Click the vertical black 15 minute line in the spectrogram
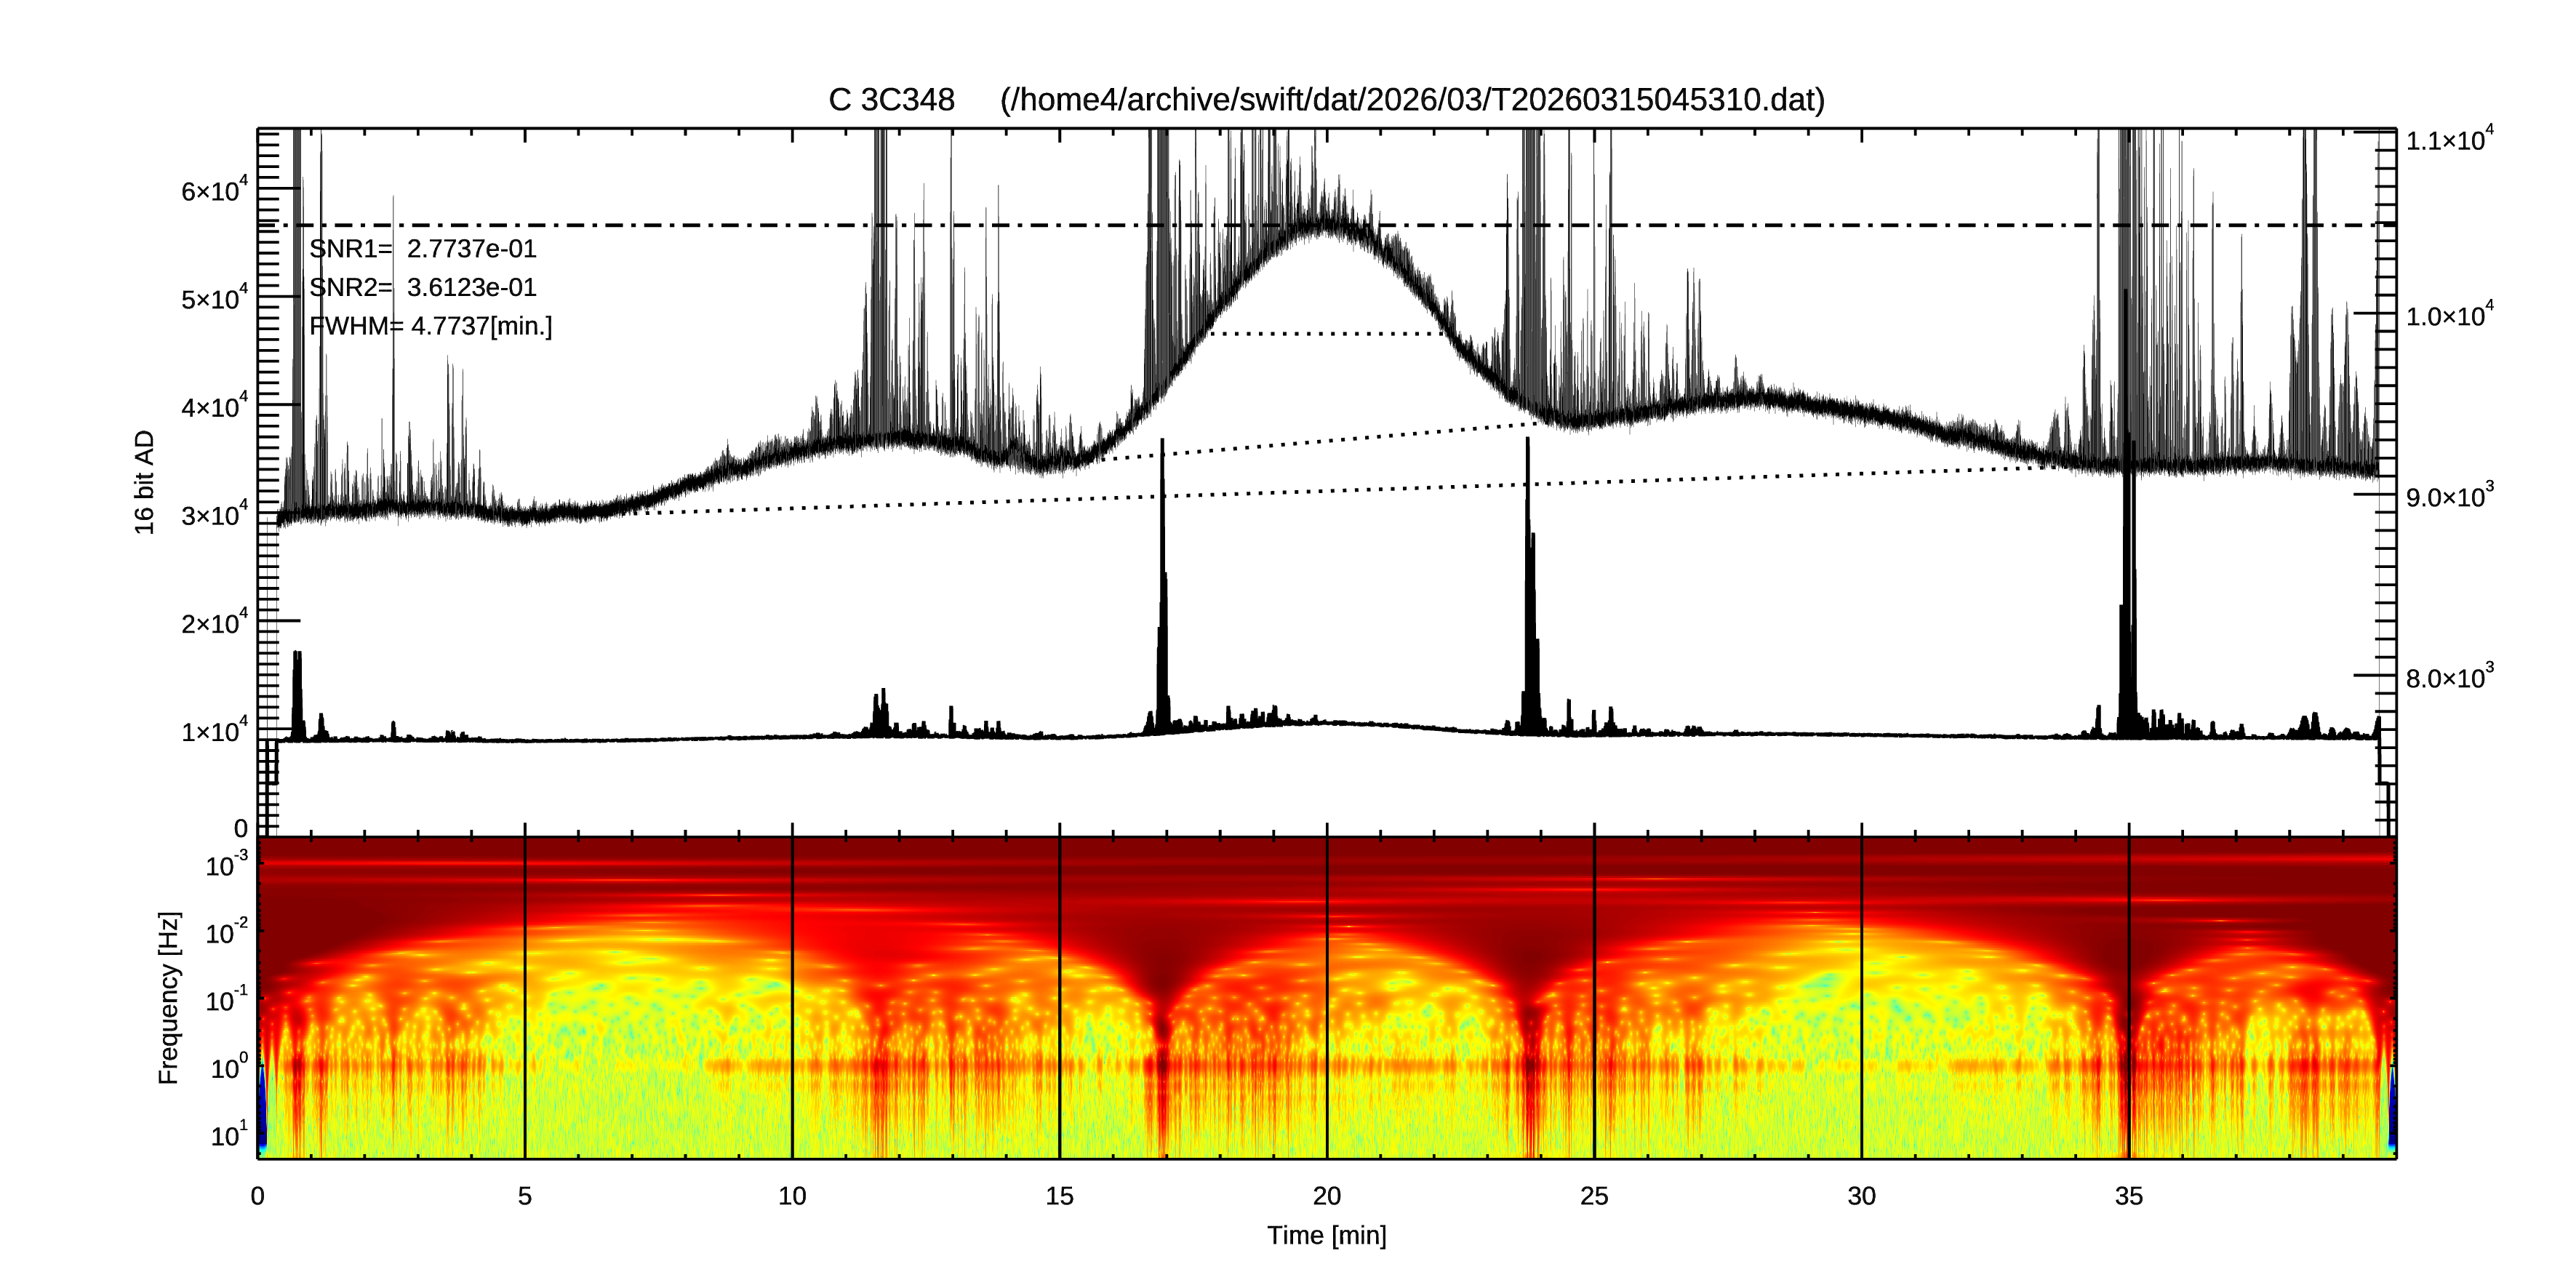Image resolution: width=2576 pixels, height=1288 pixels. 1059,1000
